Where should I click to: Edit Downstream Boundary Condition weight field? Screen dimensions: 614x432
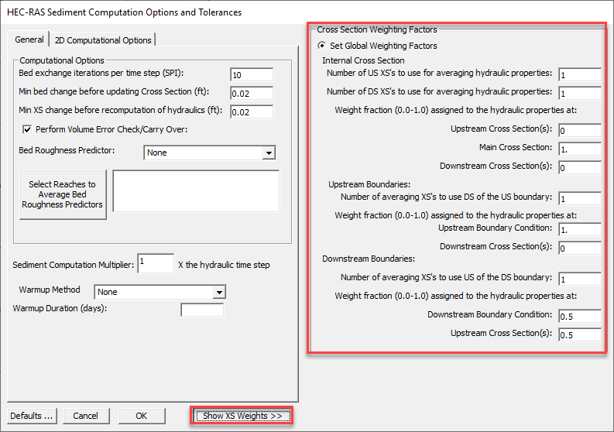(580, 316)
